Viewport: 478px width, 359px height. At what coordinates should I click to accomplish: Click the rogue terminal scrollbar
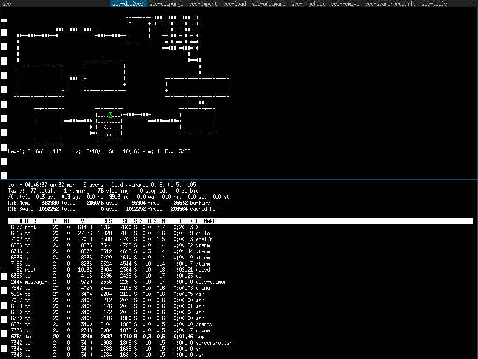(4, 99)
